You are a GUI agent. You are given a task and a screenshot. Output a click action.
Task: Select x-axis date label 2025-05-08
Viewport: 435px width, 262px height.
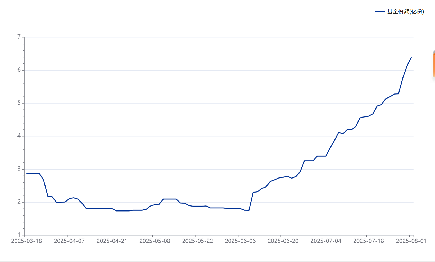(155, 241)
